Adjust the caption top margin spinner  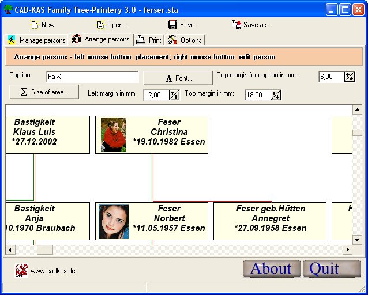[x=350, y=77]
